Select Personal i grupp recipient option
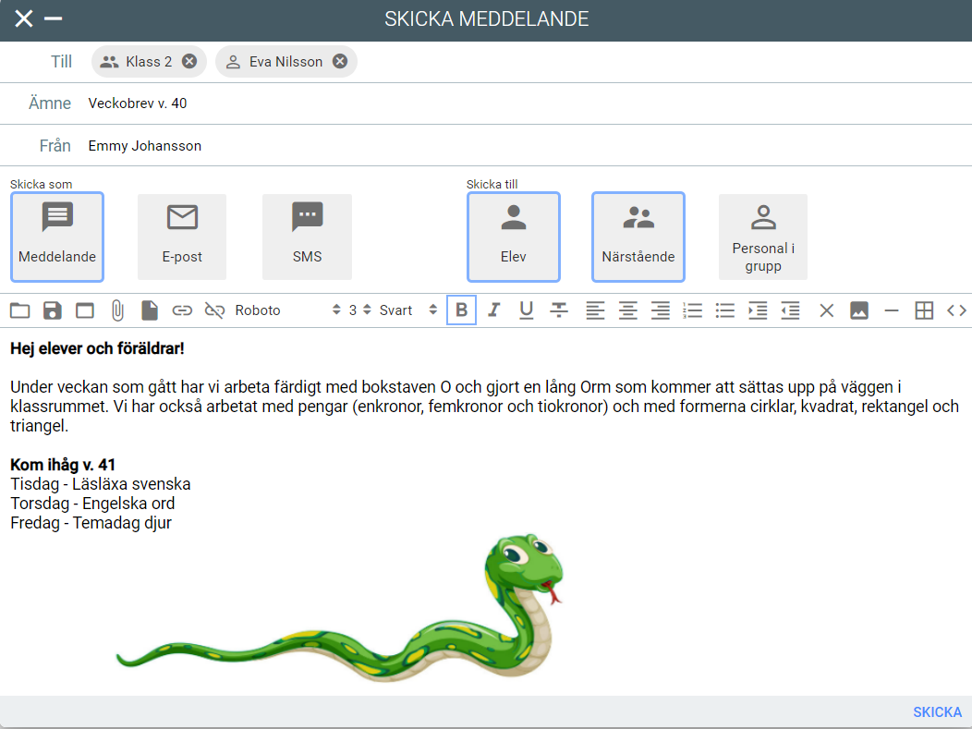This screenshot has width=972, height=729. tap(763, 237)
